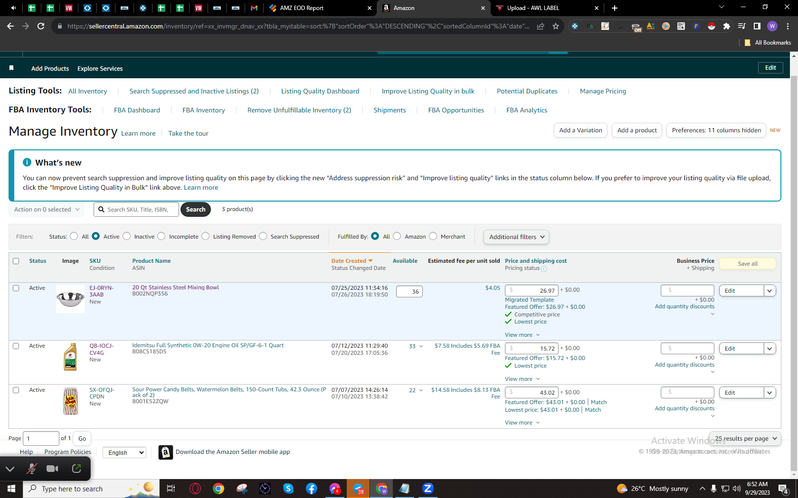Open Edit dropdown arrow for Sour Power row
This screenshot has height=498, width=798.
(770, 393)
